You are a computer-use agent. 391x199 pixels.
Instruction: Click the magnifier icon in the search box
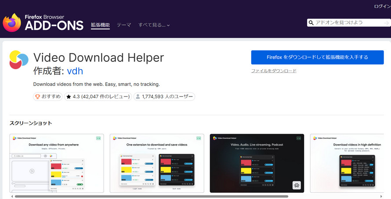point(311,23)
